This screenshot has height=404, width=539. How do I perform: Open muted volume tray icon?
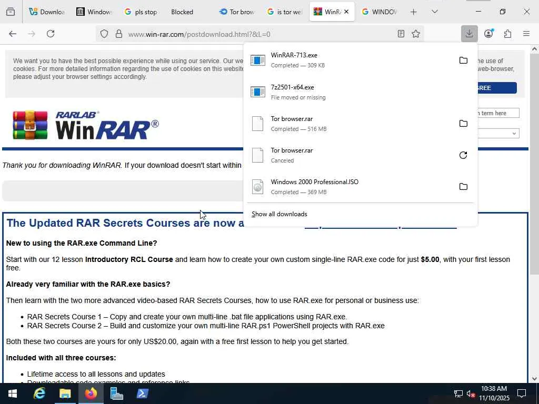coord(471,393)
